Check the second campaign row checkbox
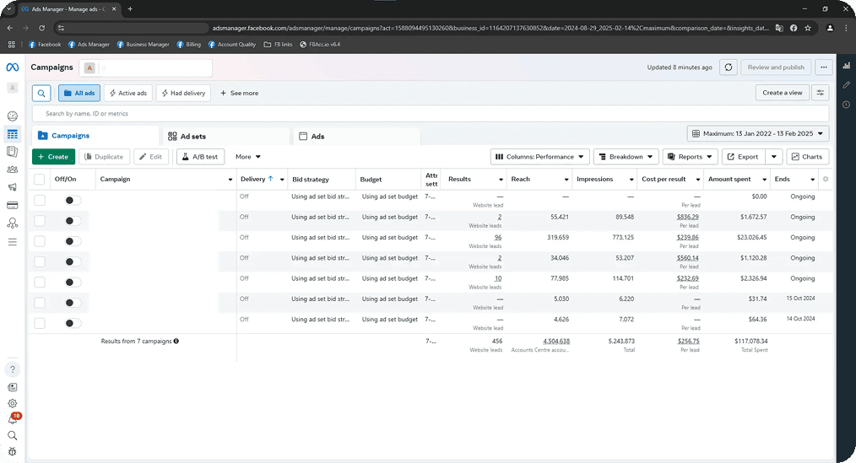Screen dimensions: 856x463 coord(39,220)
